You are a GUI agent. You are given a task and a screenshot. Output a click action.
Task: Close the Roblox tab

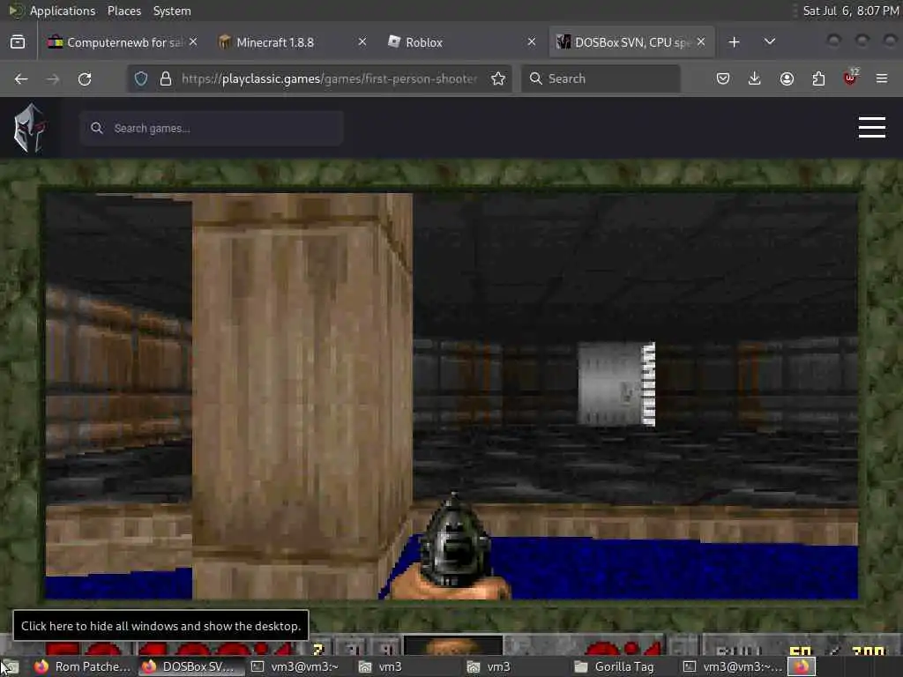[x=532, y=41]
